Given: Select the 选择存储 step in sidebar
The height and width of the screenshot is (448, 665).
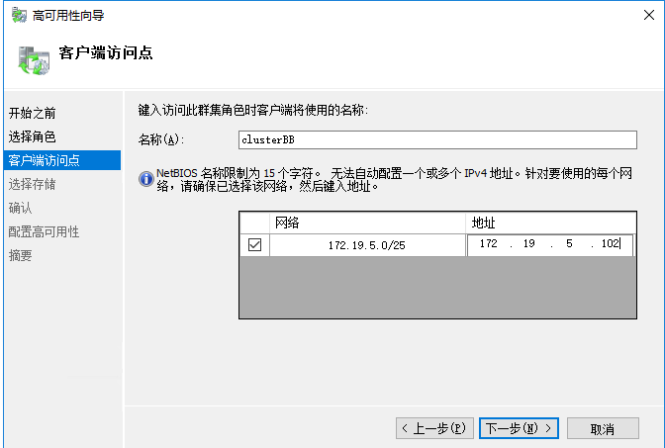Looking at the screenshot, I should pos(33,184).
